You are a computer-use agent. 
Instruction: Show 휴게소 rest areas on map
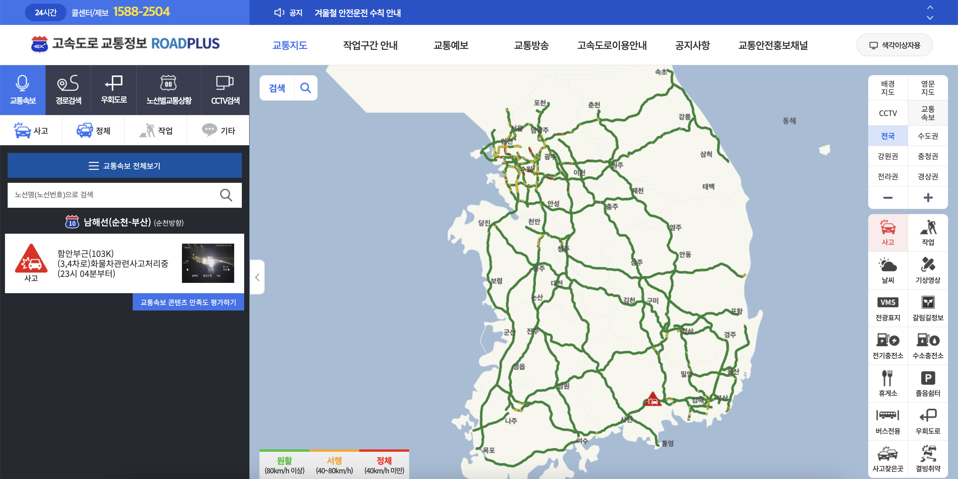tap(887, 383)
